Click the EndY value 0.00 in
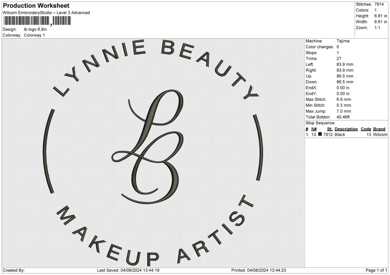Image resolution: width=390 pixels, height=275 pixels. coord(343,94)
